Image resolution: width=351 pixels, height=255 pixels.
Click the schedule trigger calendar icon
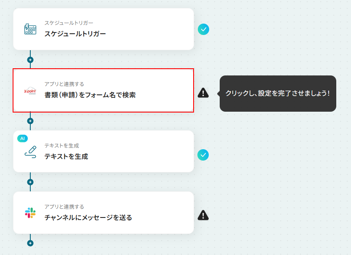(30, 29)
